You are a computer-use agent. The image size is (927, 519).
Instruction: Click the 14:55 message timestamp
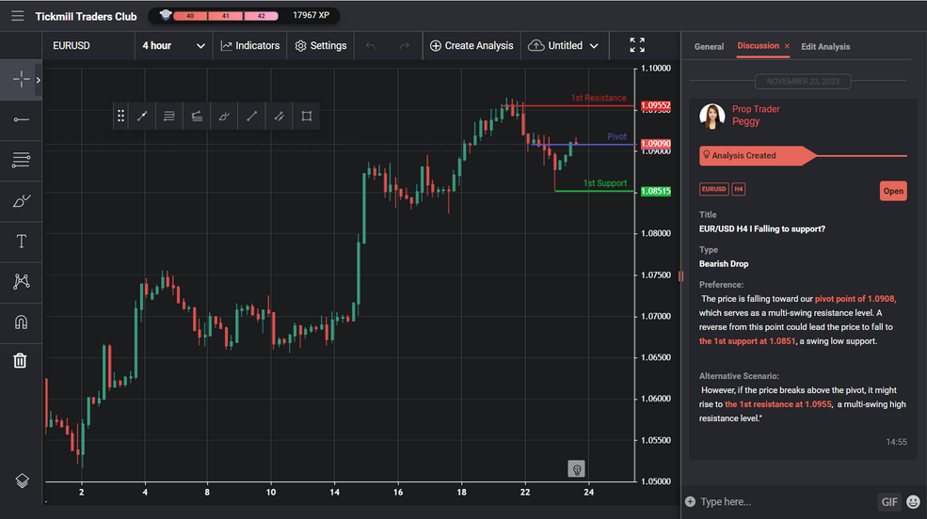[896, 442]
